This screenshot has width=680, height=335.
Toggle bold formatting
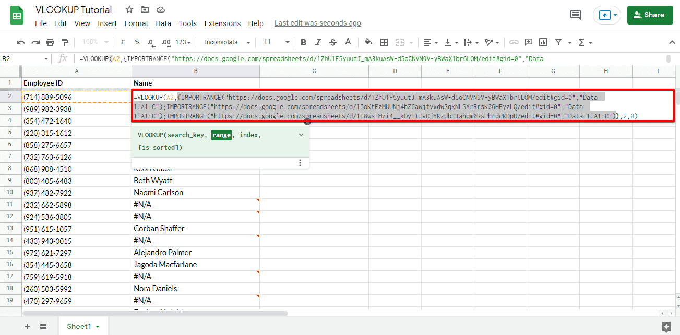(x=303, y=42)
